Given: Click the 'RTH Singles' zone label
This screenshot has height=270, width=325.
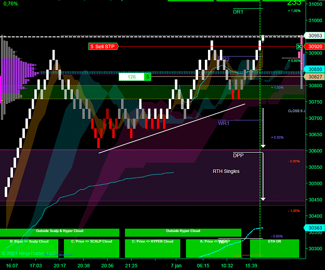Looking at the screenshot, I should (x=226, y=171).
